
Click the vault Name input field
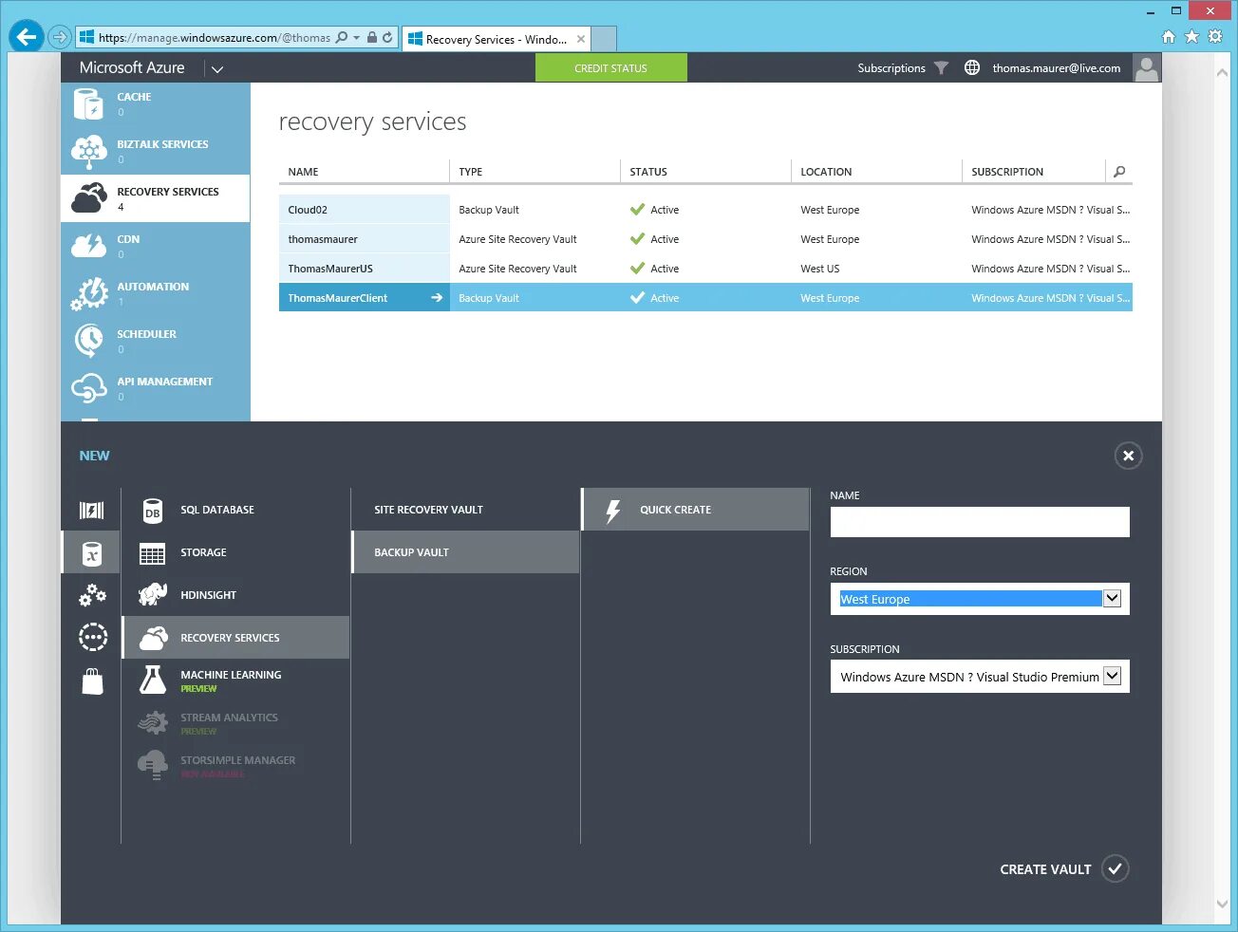pyautogui.click(x=980, y=522)
